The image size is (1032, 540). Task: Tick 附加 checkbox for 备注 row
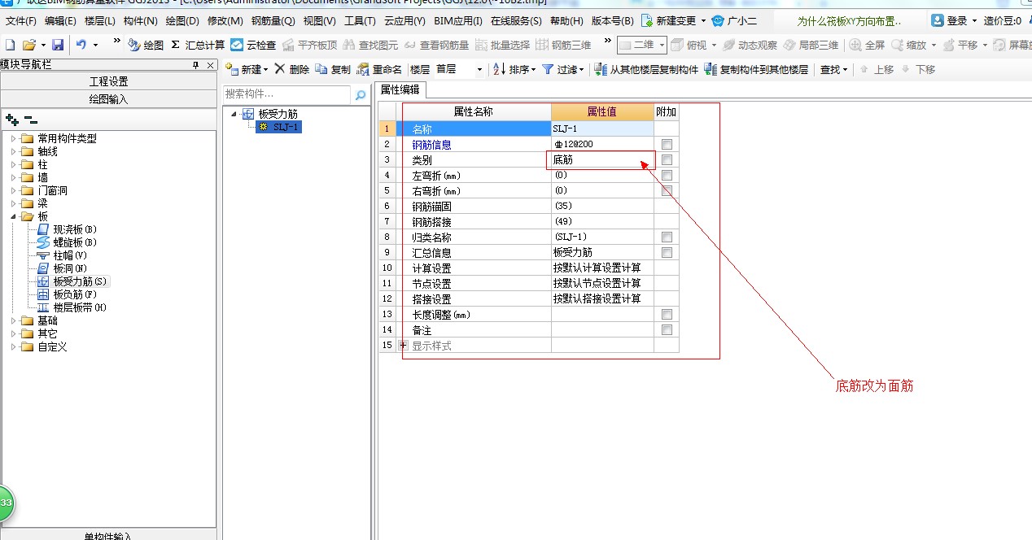(667, 329)
